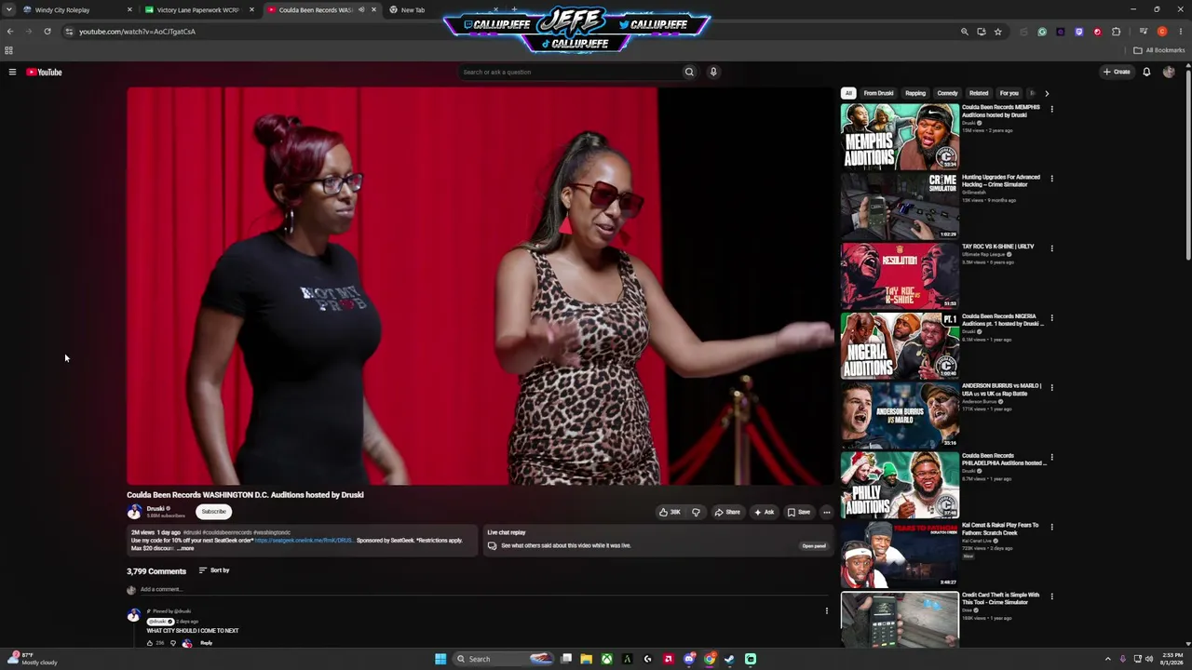Reload the page in the browser

(47, 32)
